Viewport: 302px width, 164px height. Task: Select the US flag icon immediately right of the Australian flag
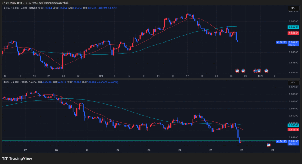point(259,71)
